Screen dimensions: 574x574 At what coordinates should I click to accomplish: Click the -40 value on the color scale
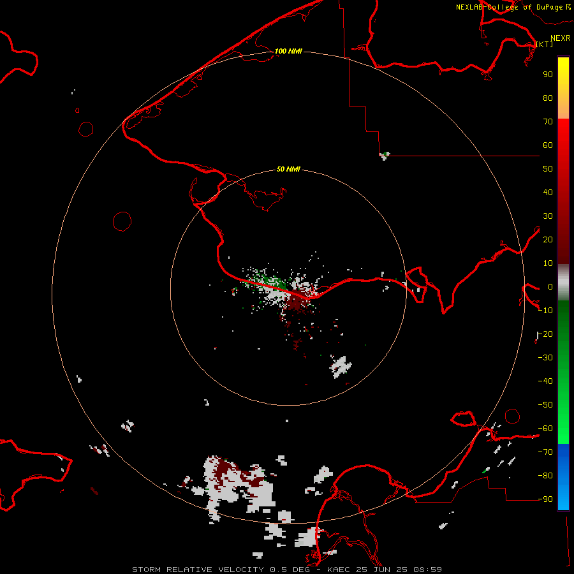pos(545,381)
